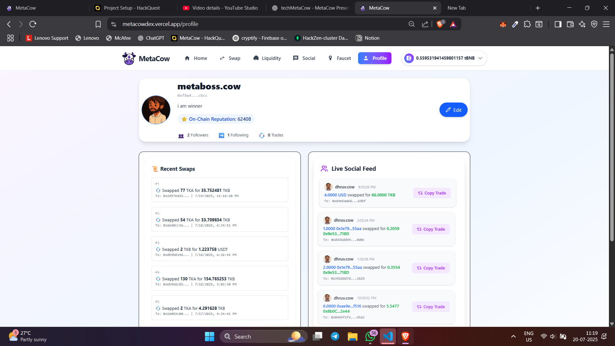Expand the tBNB wallet balance dropdown
Viewport: 615px width, 346px height.
pyautogui.click(x=480, y=58)
